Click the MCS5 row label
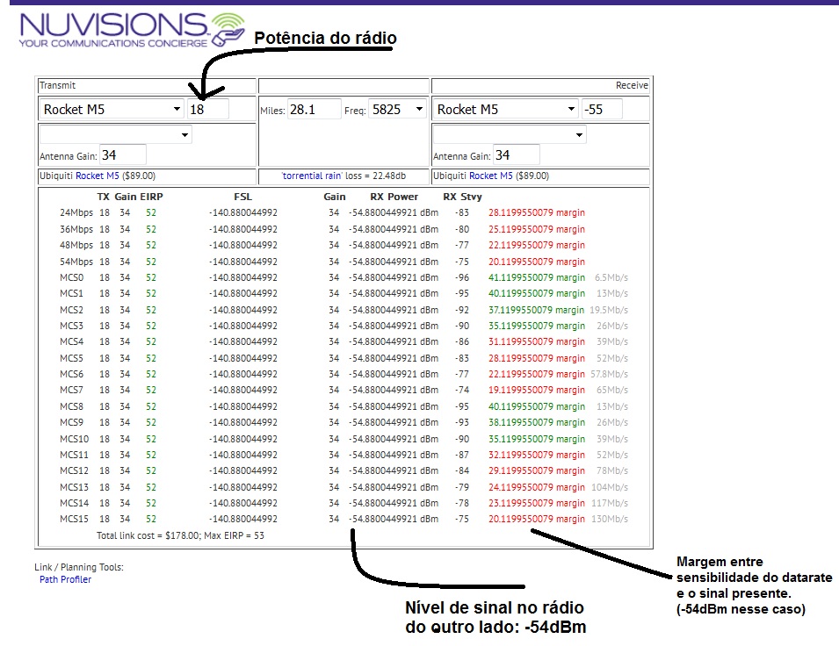Screen dimensions: 839x646 click(x=72, y=358)
